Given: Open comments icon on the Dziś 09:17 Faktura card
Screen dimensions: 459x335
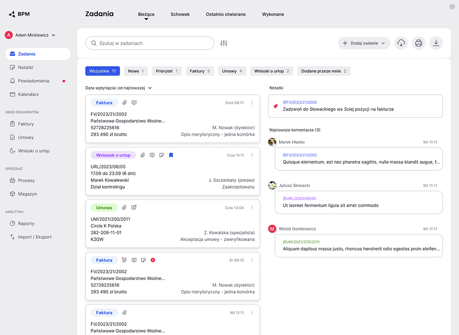Looking at the screenshot, I should pos(134,102).
